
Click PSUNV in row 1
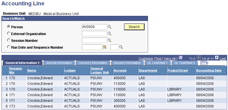tap(96, 78)
